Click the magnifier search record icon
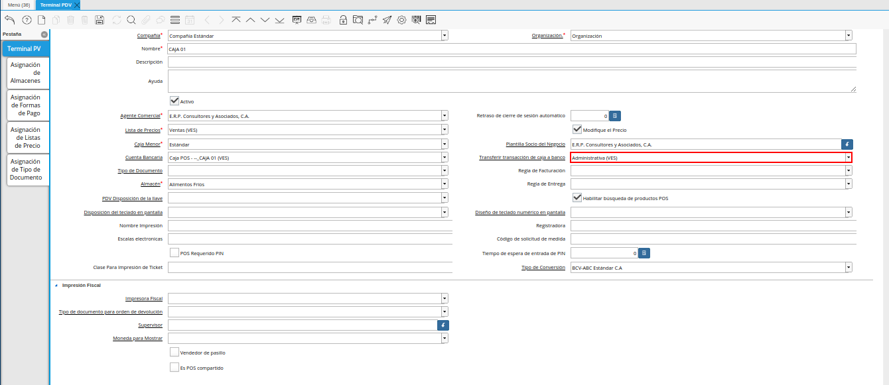This screenshot has width=889, height=385. [131, 20]
